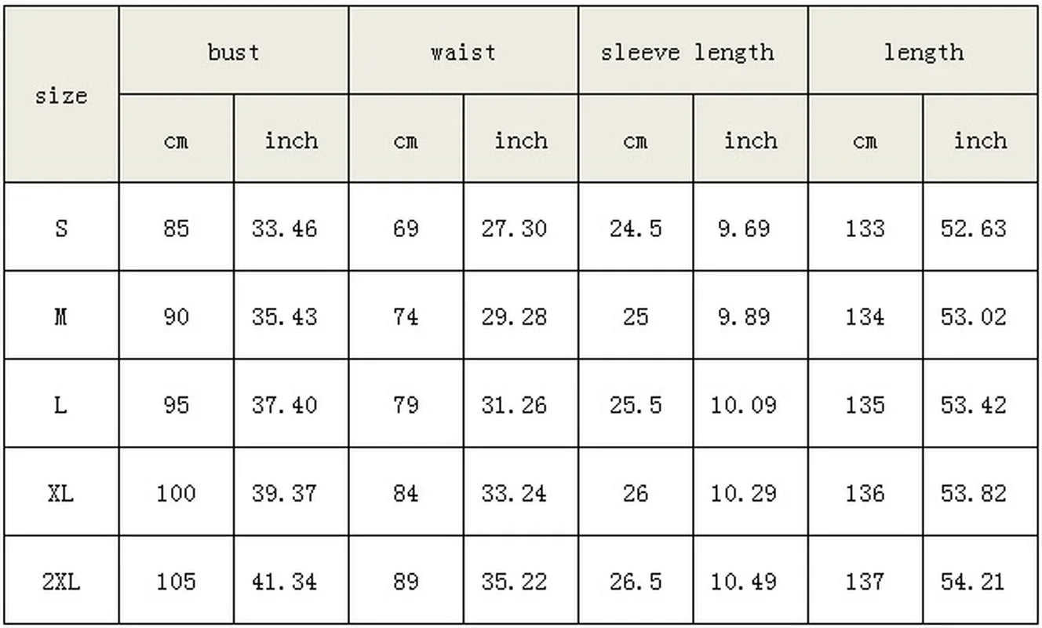Select the "cm" subheader under waist
Viewport: 1042px width, 628px height.
406,141
